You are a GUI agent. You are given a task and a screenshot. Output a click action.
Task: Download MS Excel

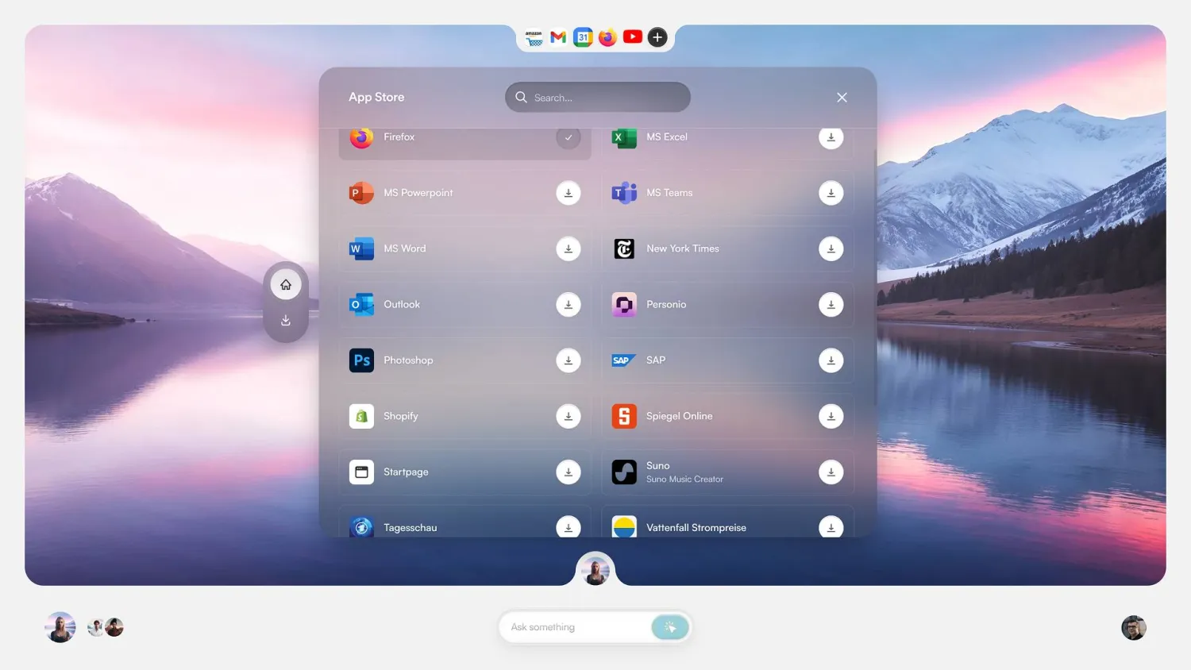coord(831,137)
